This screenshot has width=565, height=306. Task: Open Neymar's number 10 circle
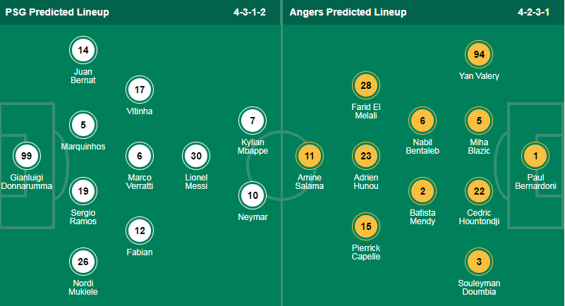click(253, 195)
